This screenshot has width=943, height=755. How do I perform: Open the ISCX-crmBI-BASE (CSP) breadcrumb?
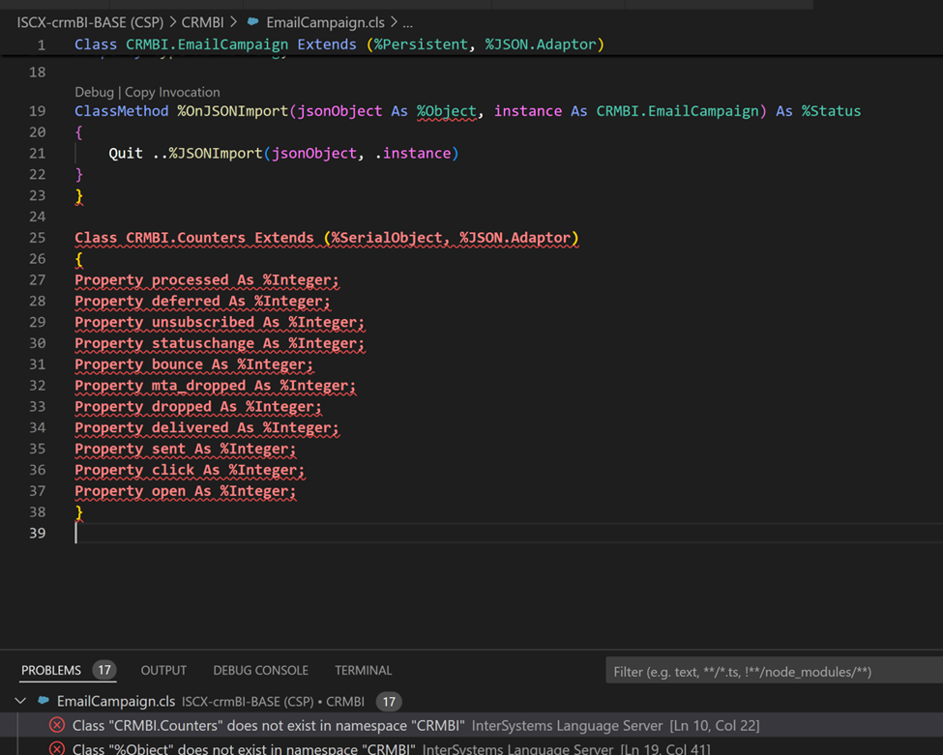click(x=90, y=21)
